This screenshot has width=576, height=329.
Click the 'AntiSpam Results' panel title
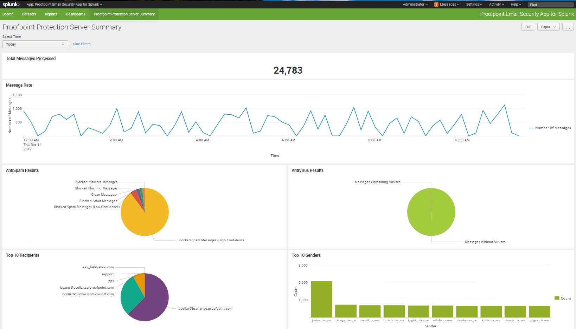(22, 170)
